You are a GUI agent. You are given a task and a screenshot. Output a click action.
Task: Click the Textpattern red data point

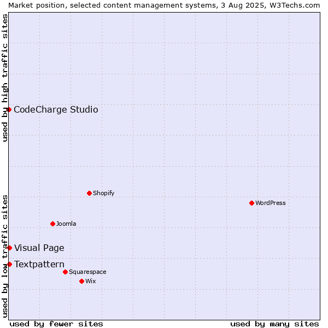coord(9,264)
